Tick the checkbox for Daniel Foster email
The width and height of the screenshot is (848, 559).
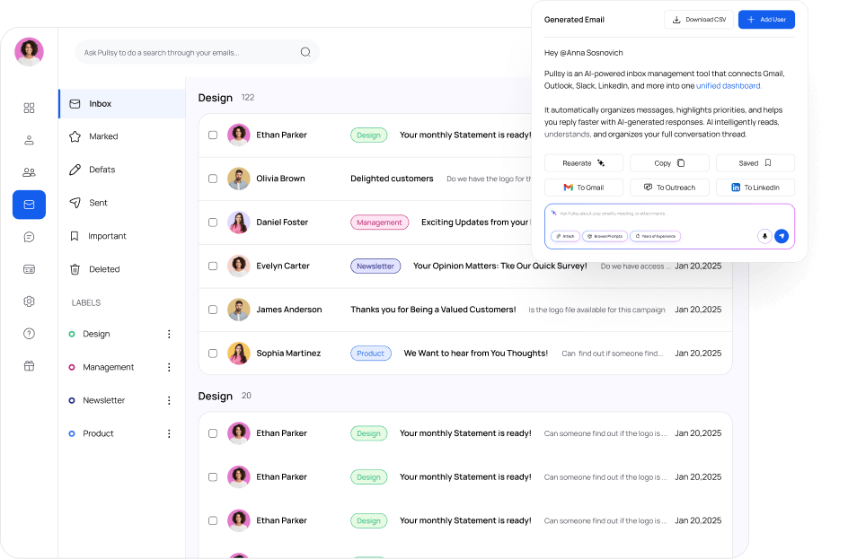213,223
